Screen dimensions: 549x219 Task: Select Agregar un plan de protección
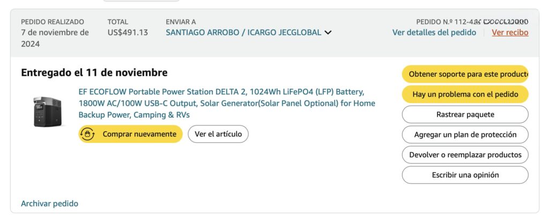point(465,135)
